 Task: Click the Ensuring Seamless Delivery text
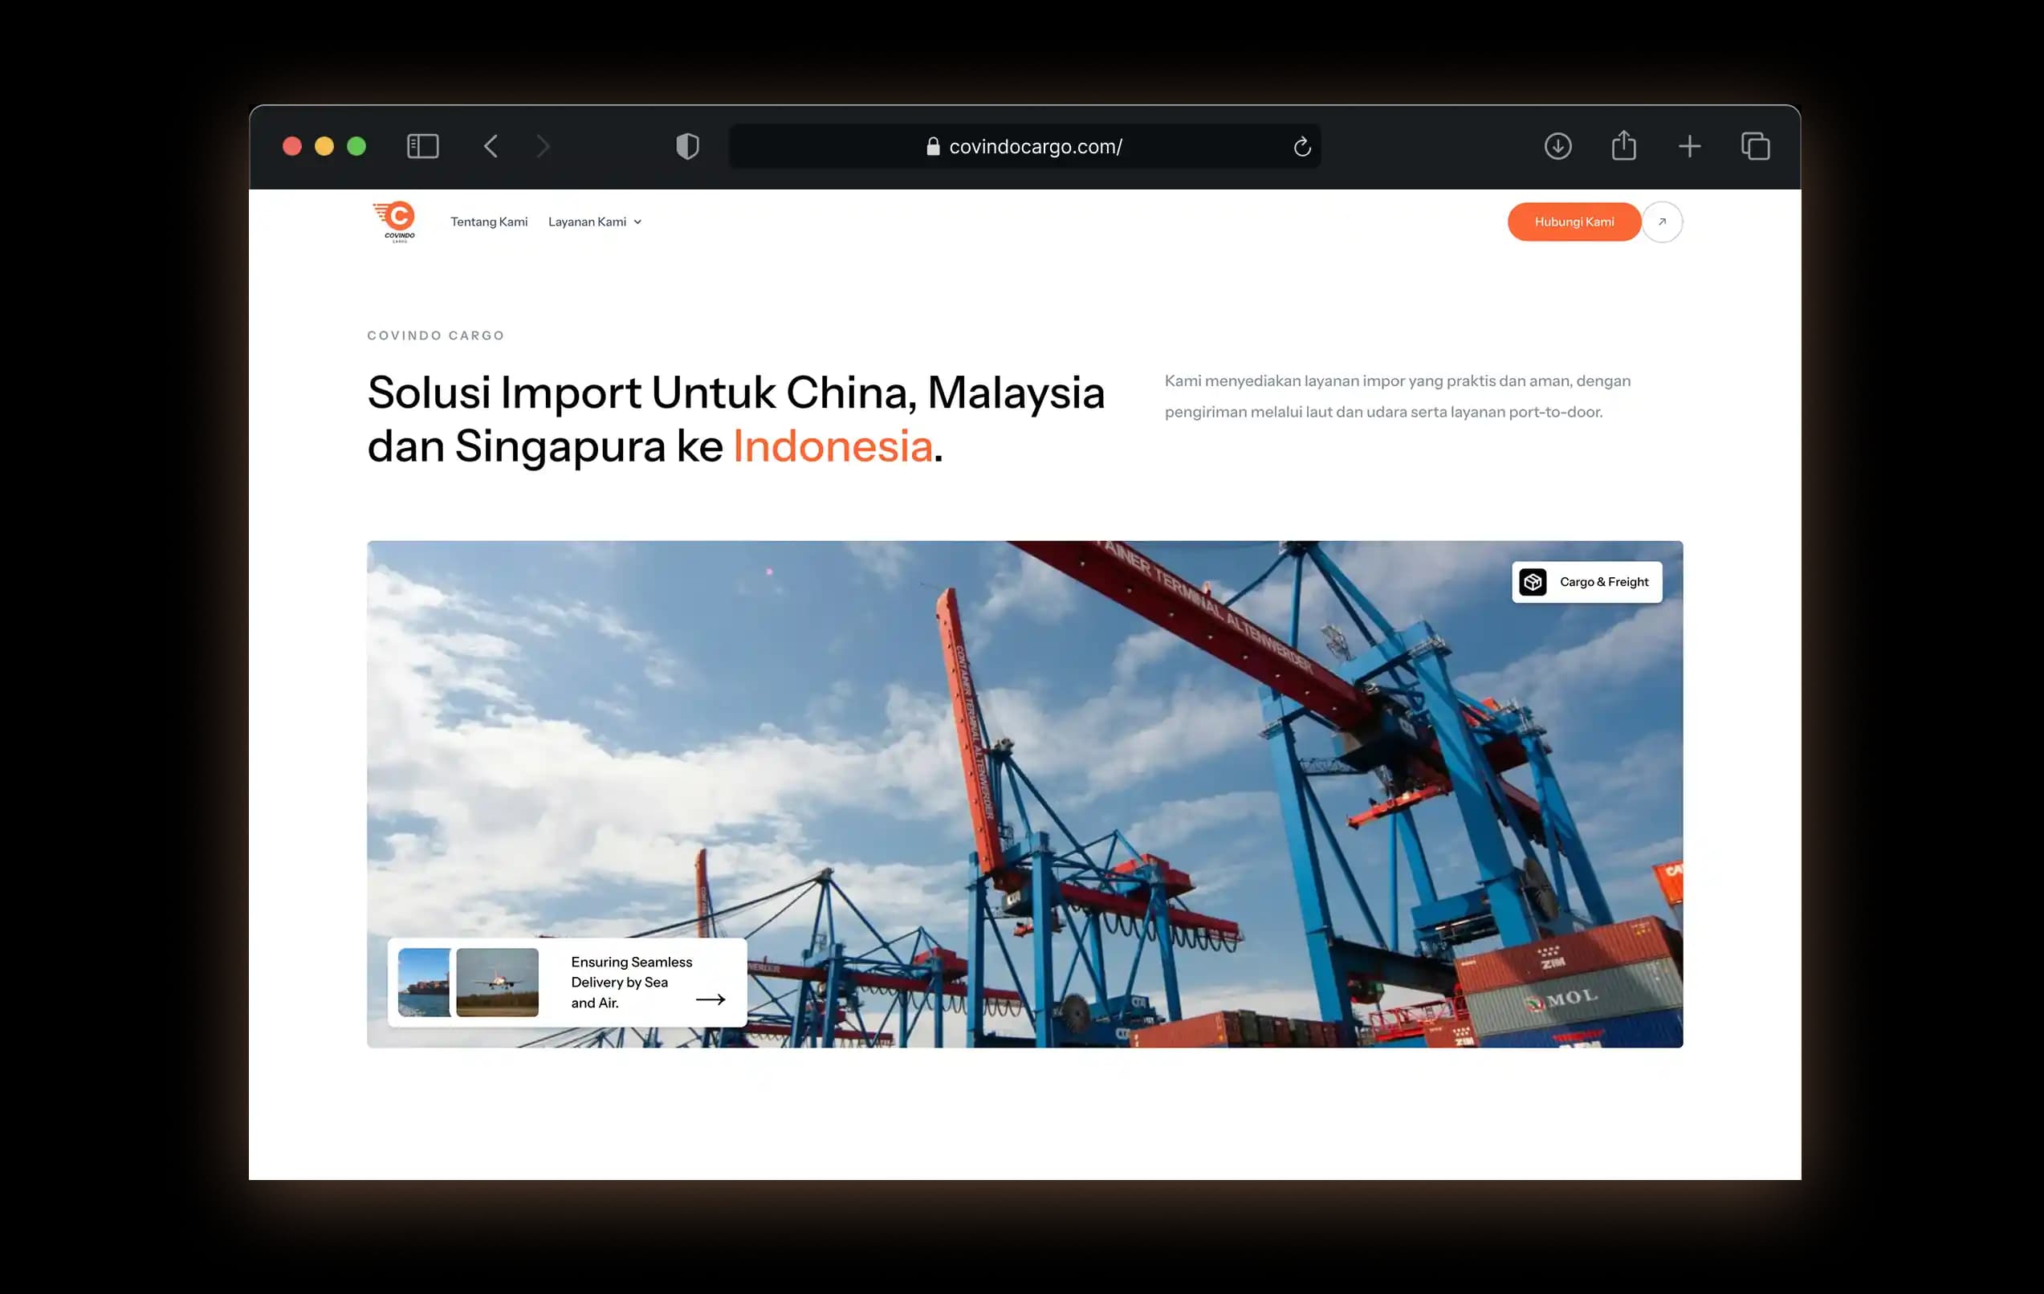pyautogui.click(x=632, y=983)
